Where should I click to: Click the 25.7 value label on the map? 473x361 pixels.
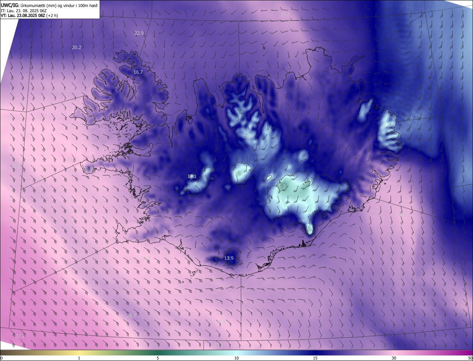[x=132, y=316]
